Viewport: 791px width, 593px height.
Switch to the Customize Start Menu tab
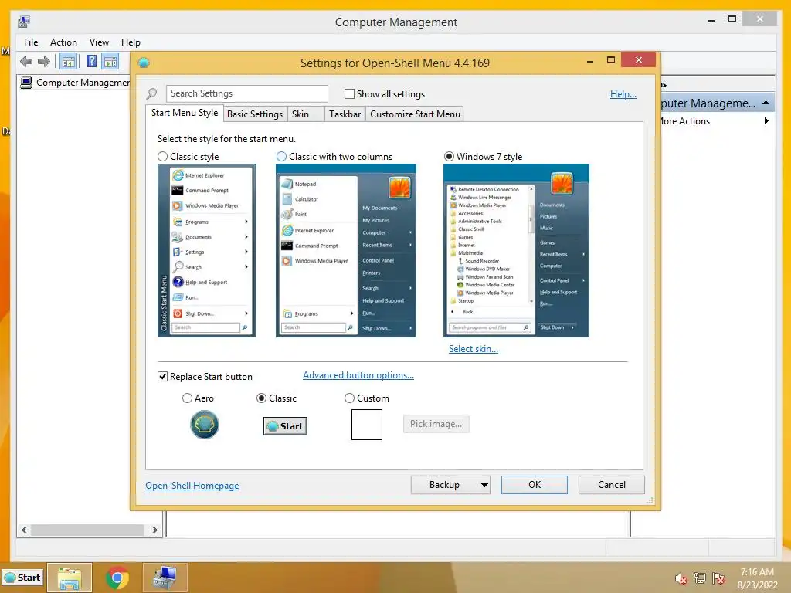point(415,114)
